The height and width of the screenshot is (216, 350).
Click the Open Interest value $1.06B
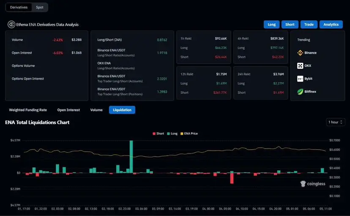[77, 53]
